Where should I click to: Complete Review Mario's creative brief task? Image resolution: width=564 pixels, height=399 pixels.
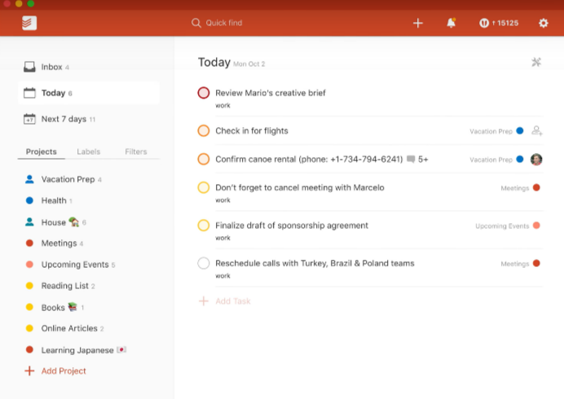point(204,93)
